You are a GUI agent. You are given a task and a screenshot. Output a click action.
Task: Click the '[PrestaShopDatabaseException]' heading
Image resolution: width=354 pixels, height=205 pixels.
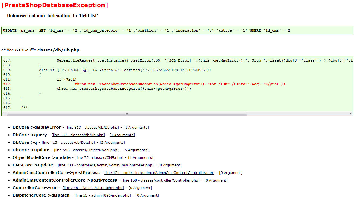pos(55,5)
